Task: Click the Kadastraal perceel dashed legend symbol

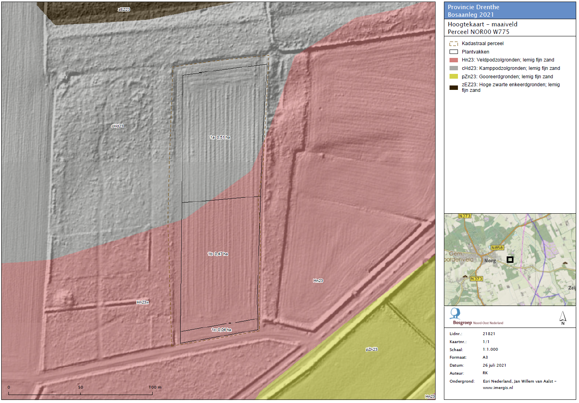Action: tap(454, 44)
